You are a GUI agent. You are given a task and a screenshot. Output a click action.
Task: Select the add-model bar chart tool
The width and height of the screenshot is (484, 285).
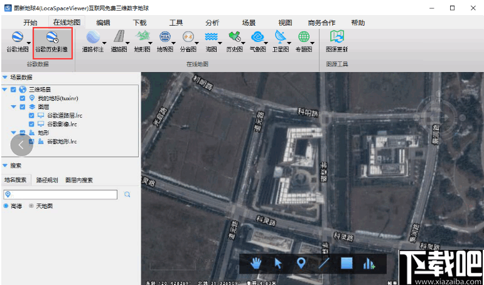click(369, 264)
